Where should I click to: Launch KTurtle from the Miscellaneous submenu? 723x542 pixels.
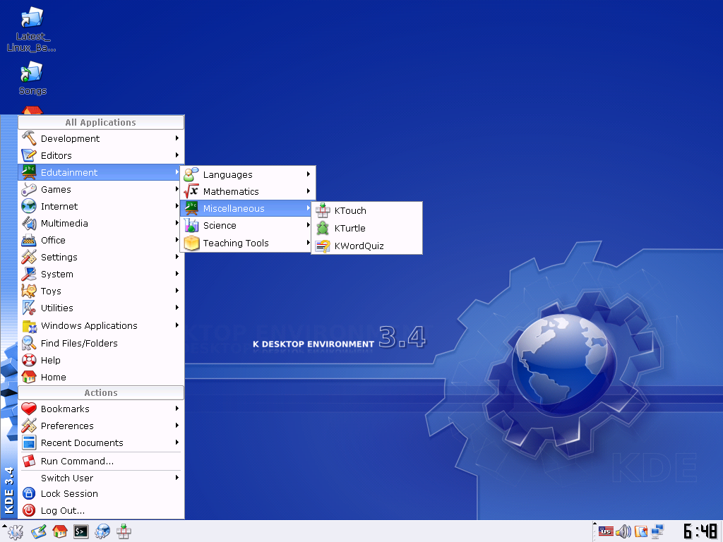(x=366, y=228)
